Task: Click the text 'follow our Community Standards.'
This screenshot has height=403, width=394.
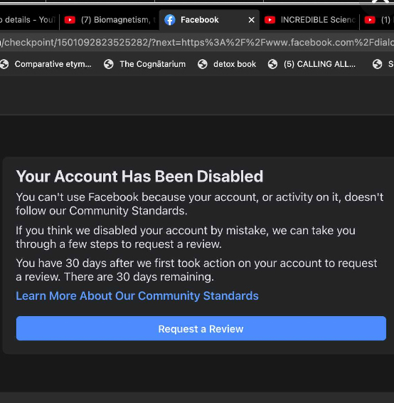Action: [102, 211]
